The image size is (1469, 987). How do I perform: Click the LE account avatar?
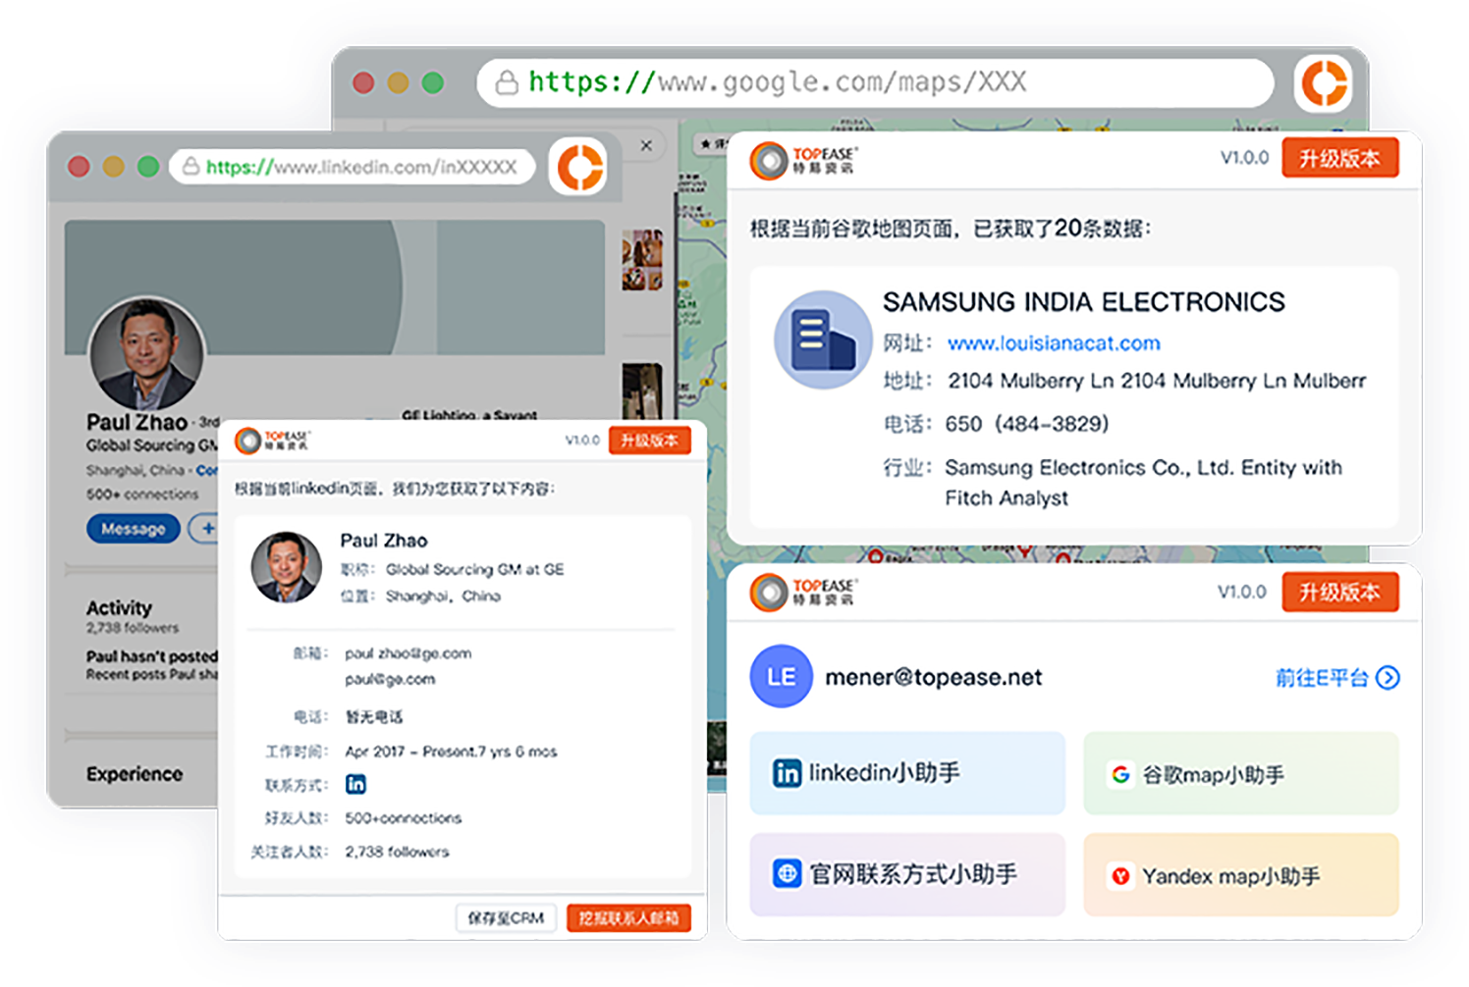tap(781, 676)
